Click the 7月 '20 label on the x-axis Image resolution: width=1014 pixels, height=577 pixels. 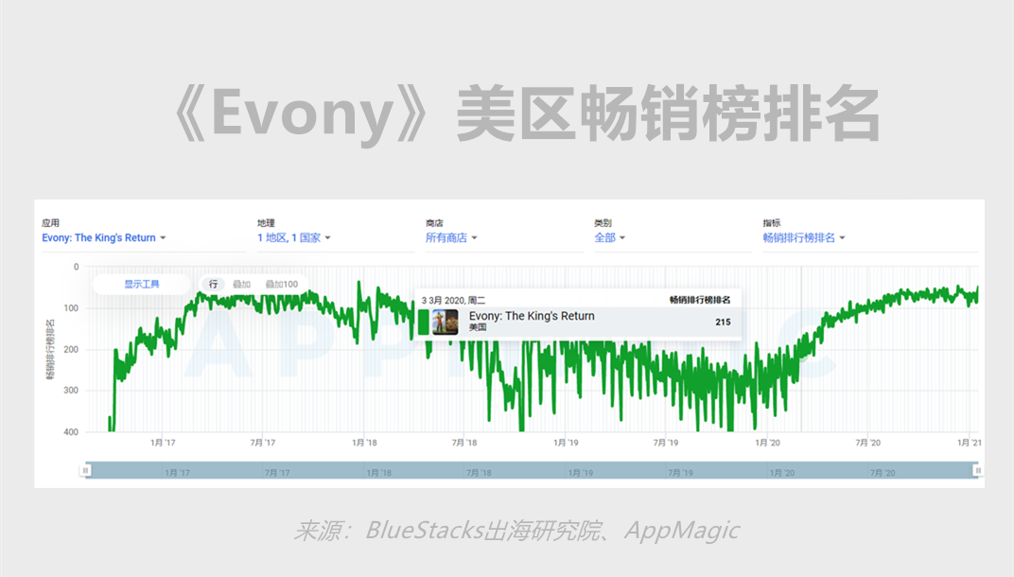pyautogui.click(x=868, y=442)
